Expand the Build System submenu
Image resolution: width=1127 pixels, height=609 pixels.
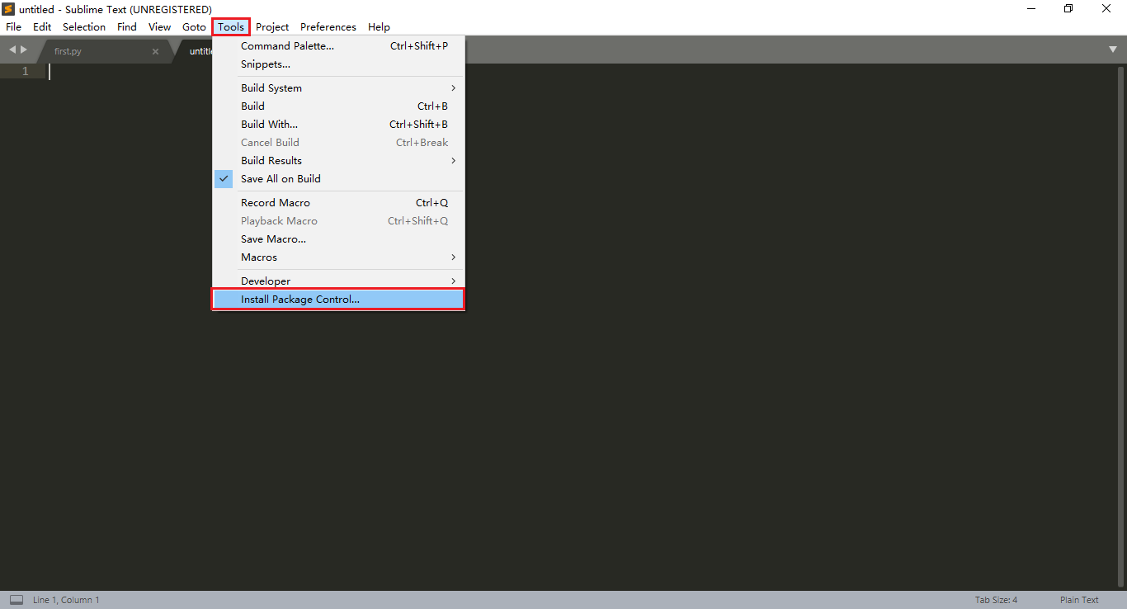click(x=271, y=87)
